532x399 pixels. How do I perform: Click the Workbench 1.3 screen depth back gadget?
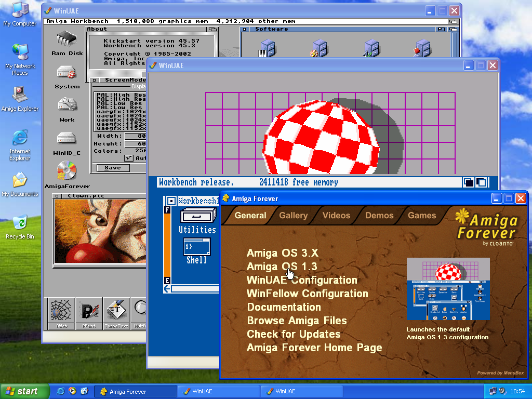pyautogui.click(x=469, y=182)
